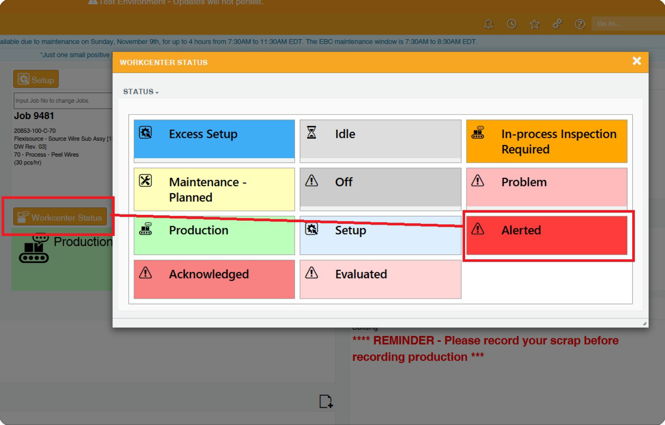
Task: Choose the light-blue Setup status tile
Action: click(380, 235)
